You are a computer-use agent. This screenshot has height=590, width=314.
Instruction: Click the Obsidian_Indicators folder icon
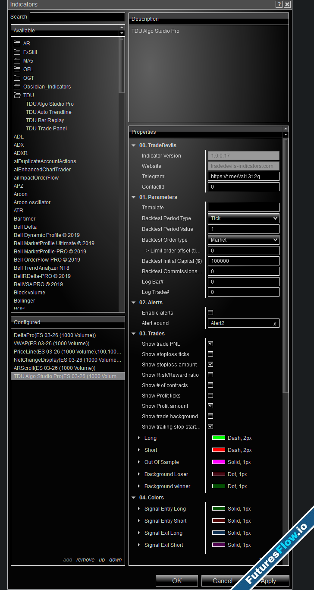(17, 87)
